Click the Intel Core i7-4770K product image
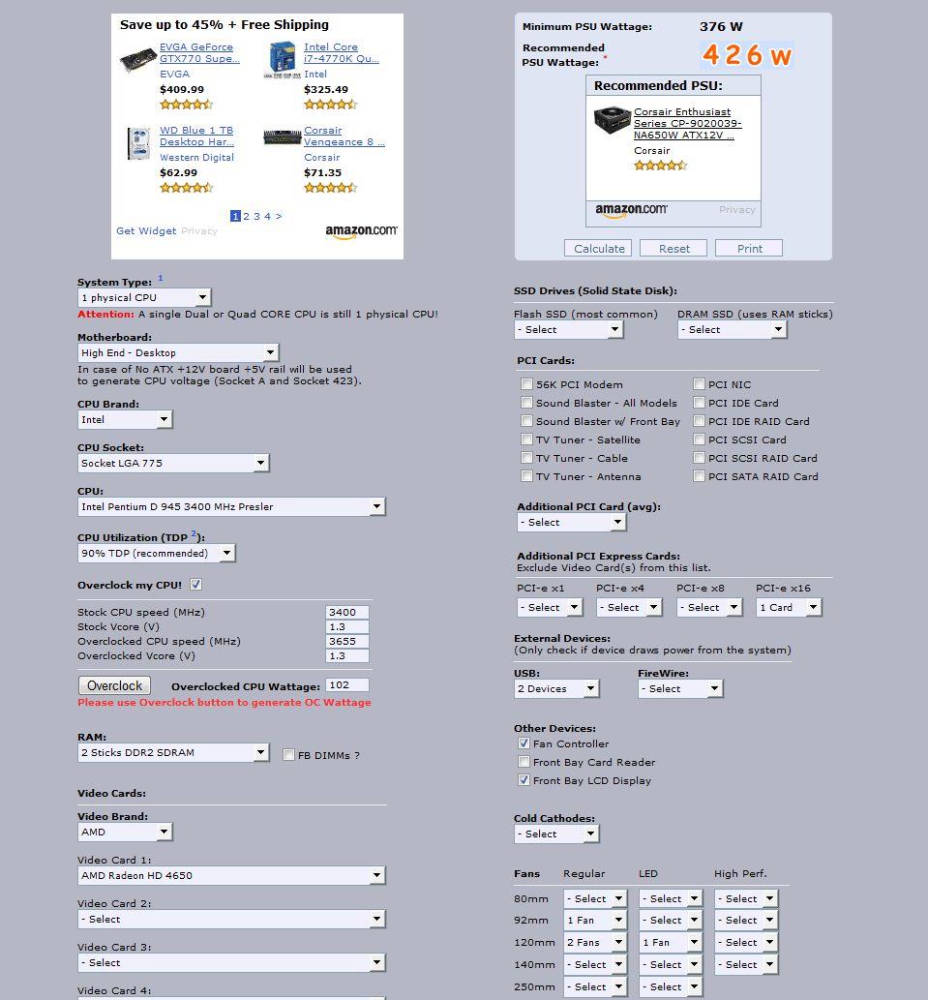The image size is (928, 1000). coord(283,59)
